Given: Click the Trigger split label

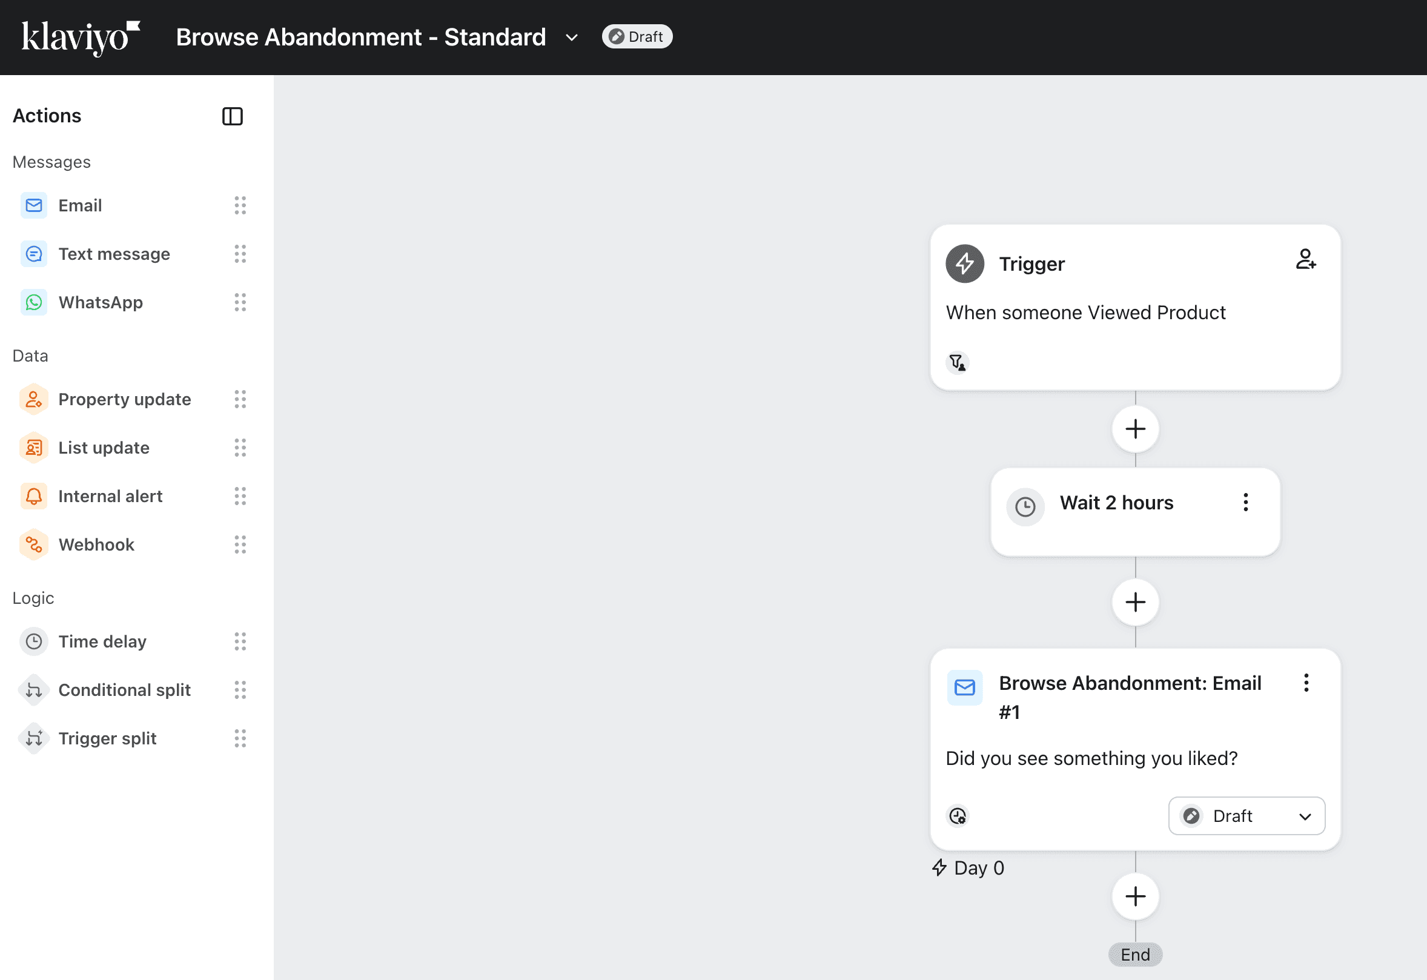Looking at the screenshot, I should click(x=107, y=739).
